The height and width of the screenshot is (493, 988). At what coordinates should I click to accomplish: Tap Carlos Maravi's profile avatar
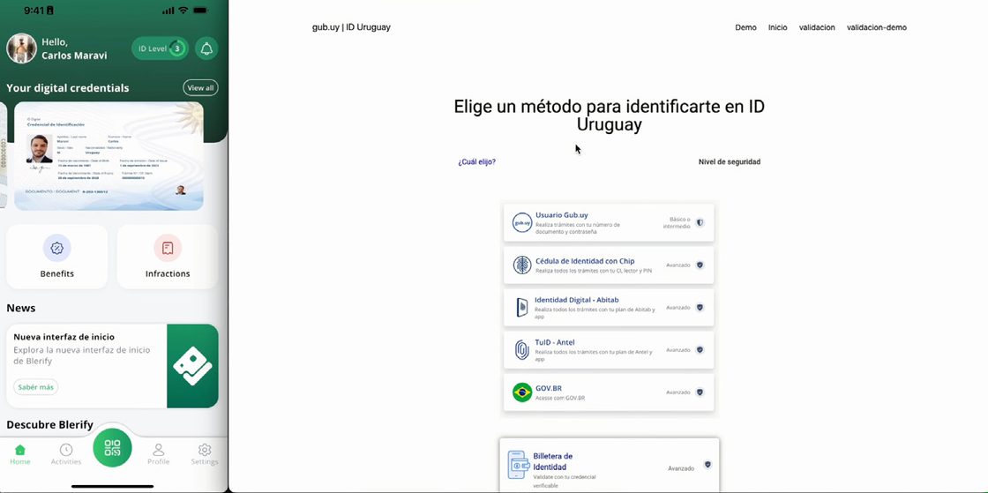point(21,49)
